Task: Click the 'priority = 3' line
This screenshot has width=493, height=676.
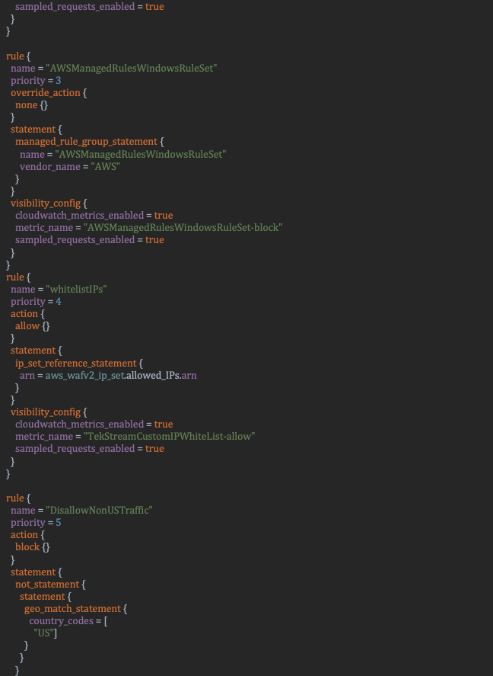Action: [x=36, y=81]
